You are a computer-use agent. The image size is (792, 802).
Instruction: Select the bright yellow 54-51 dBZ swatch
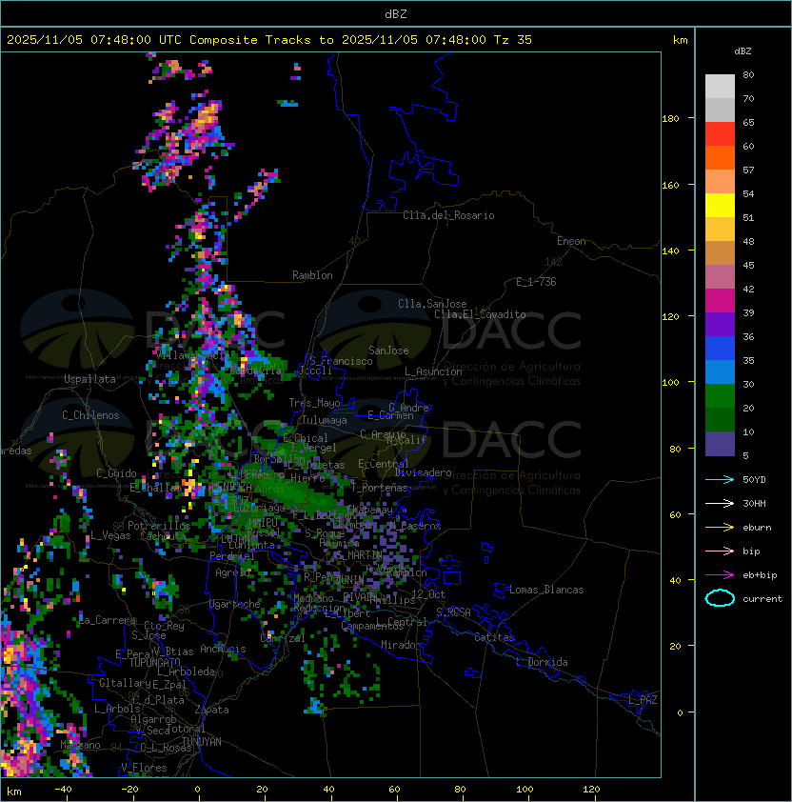[720, 206]
